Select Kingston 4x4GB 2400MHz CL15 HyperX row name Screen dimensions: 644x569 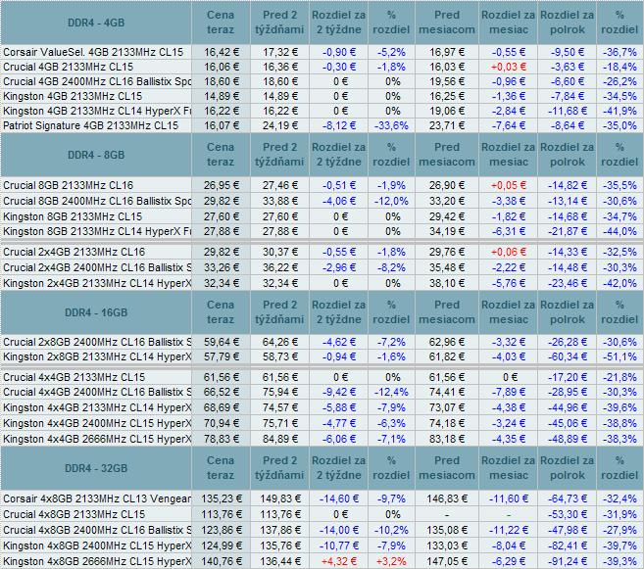pyautogui.click(x=96, y=423)
